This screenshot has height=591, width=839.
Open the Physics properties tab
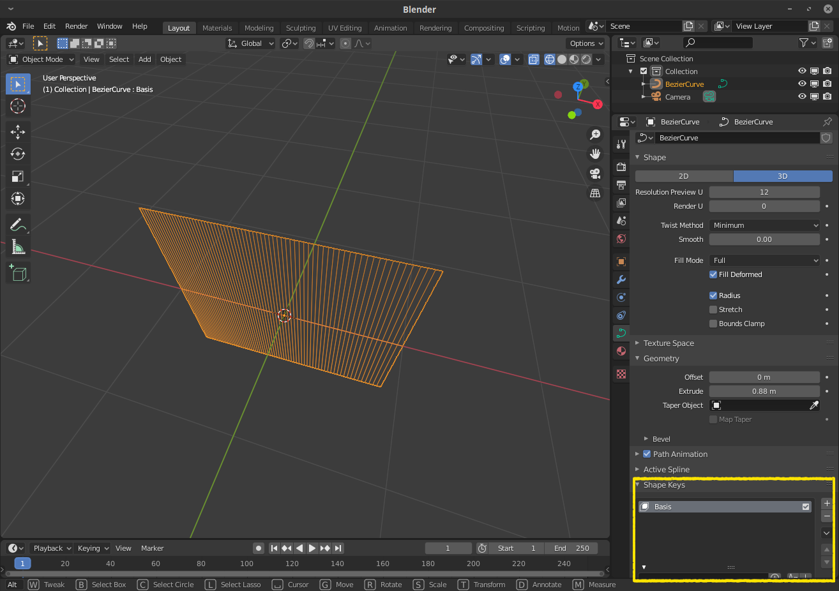(621, 297)
